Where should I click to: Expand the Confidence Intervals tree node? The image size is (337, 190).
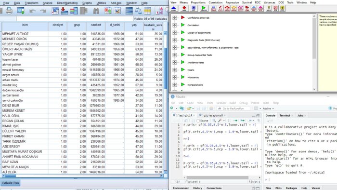pos(174,18)
